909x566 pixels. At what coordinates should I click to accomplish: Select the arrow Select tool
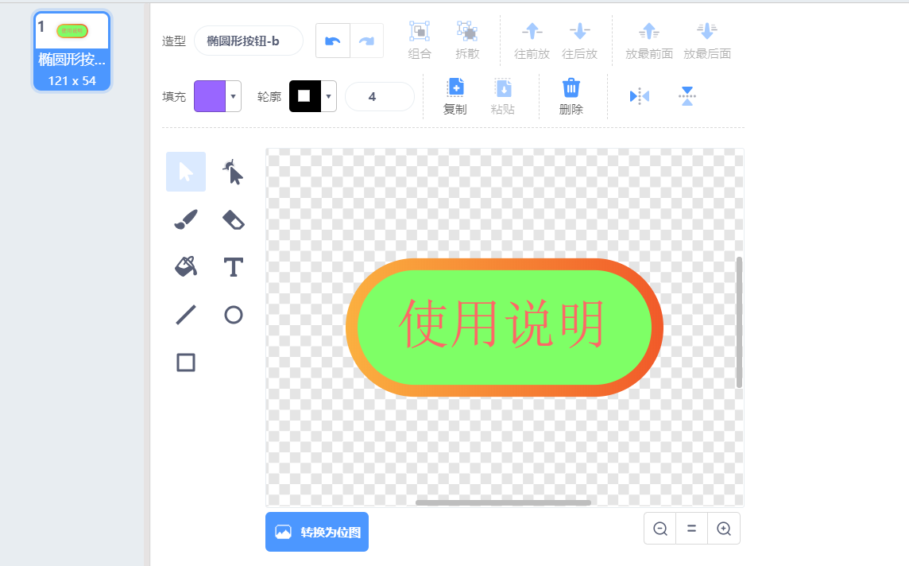coord(186,172)
